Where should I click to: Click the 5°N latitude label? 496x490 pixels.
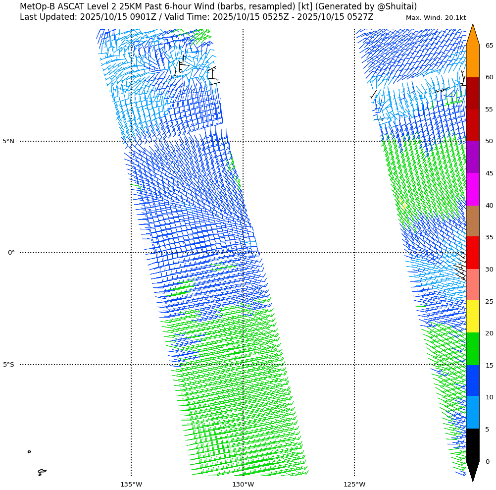[x=8, y=141]
